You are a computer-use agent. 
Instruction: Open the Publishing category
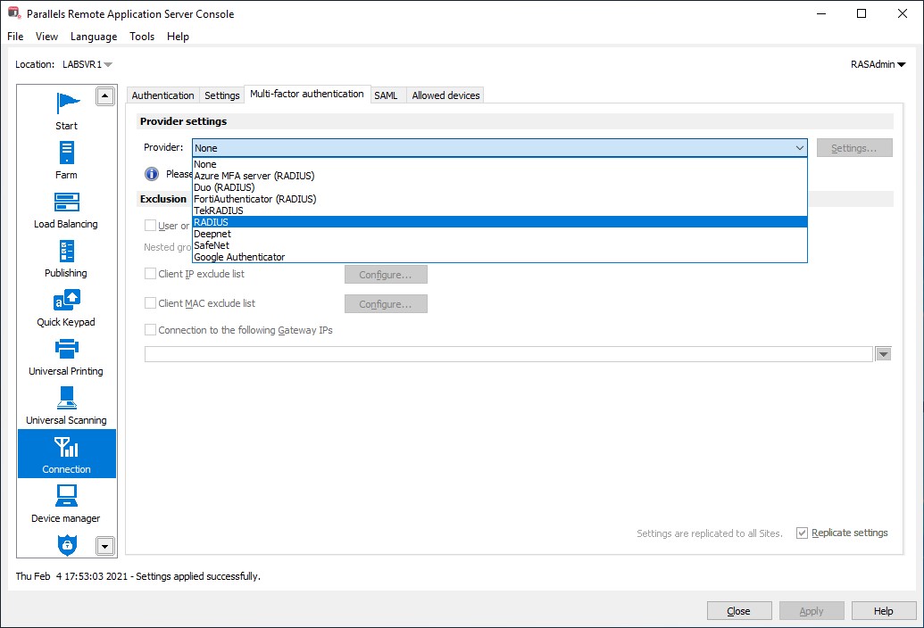[66, 259]
